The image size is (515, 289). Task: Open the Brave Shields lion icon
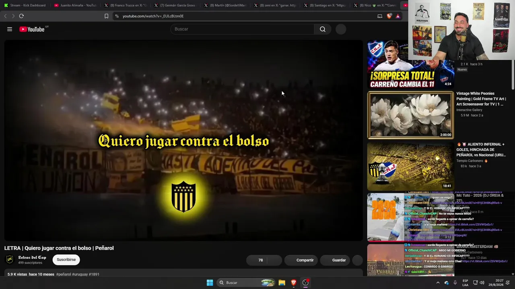(x=389, y=16)
